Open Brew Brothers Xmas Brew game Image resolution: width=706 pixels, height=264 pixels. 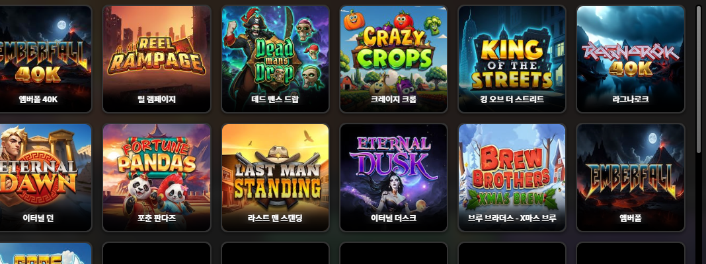512,178
